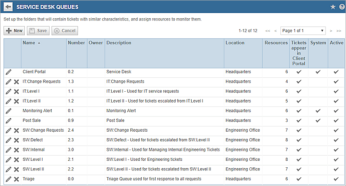Click the Resources column header
This screenshot has height=186, width=346.
coord(276,43)
